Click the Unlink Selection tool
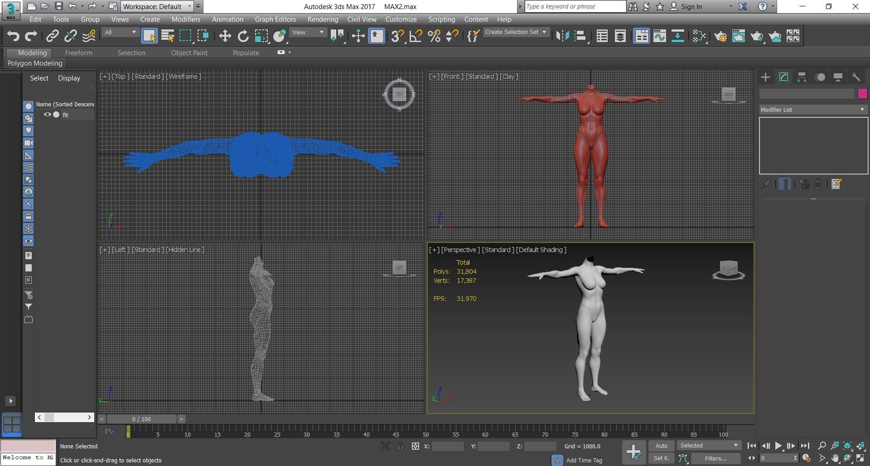870x466 pixels. pyautogui.click(x=71, y=36)
